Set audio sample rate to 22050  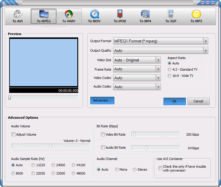(33, 173)
